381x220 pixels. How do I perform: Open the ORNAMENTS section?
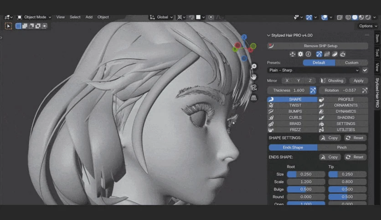pyautogui.click(x=343, y=105)
